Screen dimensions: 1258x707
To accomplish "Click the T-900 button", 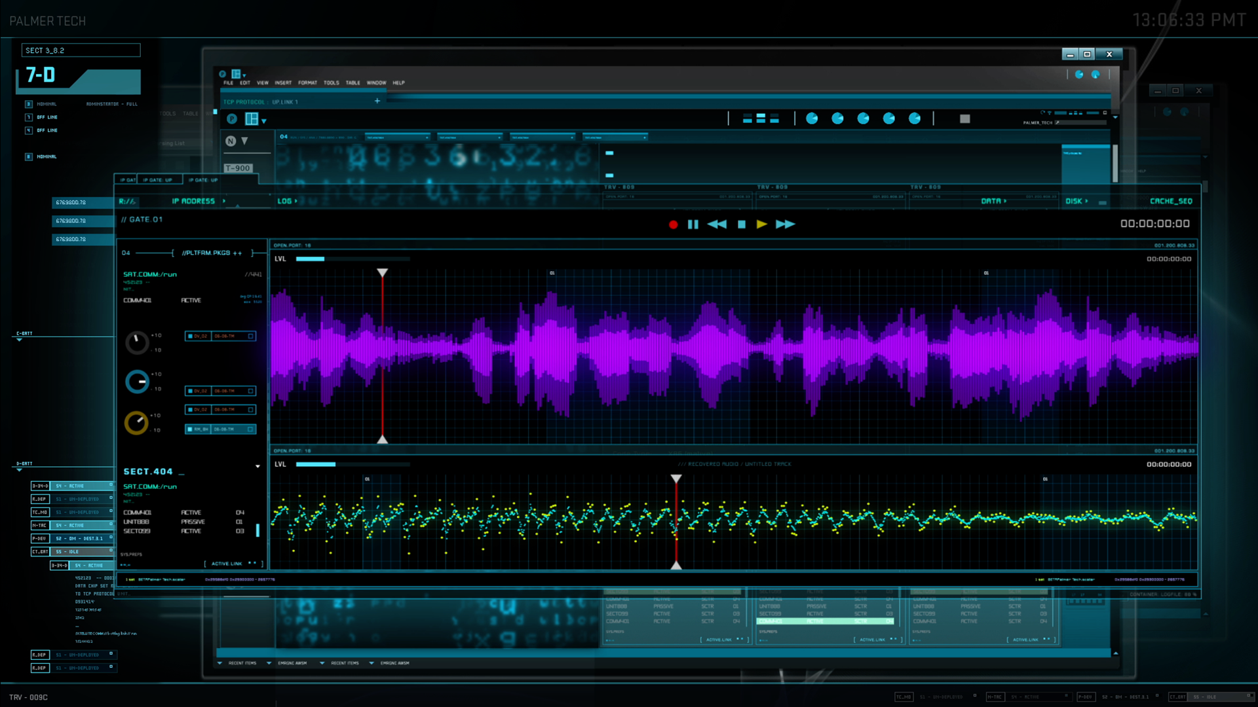I will (x=238, y=168).
